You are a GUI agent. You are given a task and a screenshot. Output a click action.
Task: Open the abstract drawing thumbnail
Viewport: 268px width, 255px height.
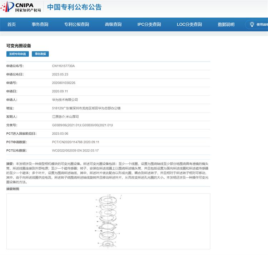click(x=108, y=221)
